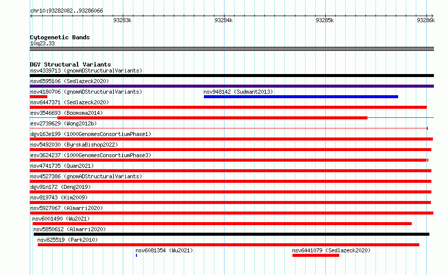
Task: Click the short red nsv4180706 bar
Action: click(x=39, y=97)
